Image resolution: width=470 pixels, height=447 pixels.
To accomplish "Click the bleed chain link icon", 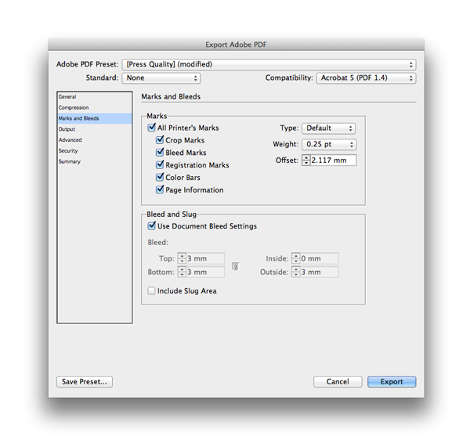I will 235,266.
